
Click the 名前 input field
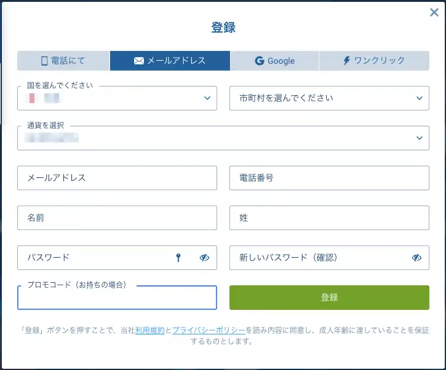pyautogui.click(x=117, y=218)
